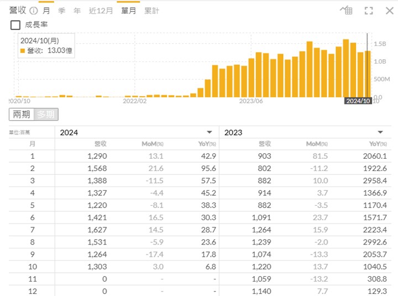Select the 累計 tab
Screen dimensions: 398x296
[x=151, y=11]
